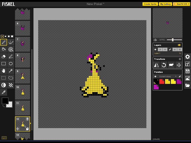The image size is (191, 143).
Task: Select the Paint bucket tool
Action: pyautogui.click(x=4, y=49)
